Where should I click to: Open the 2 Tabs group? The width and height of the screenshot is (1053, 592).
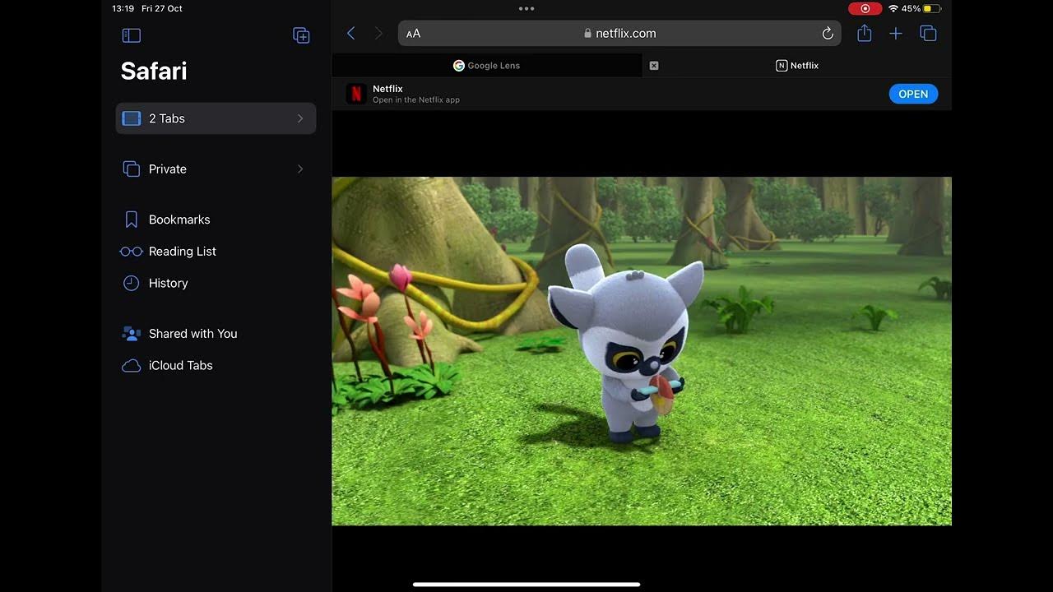[x=216, y=118]
